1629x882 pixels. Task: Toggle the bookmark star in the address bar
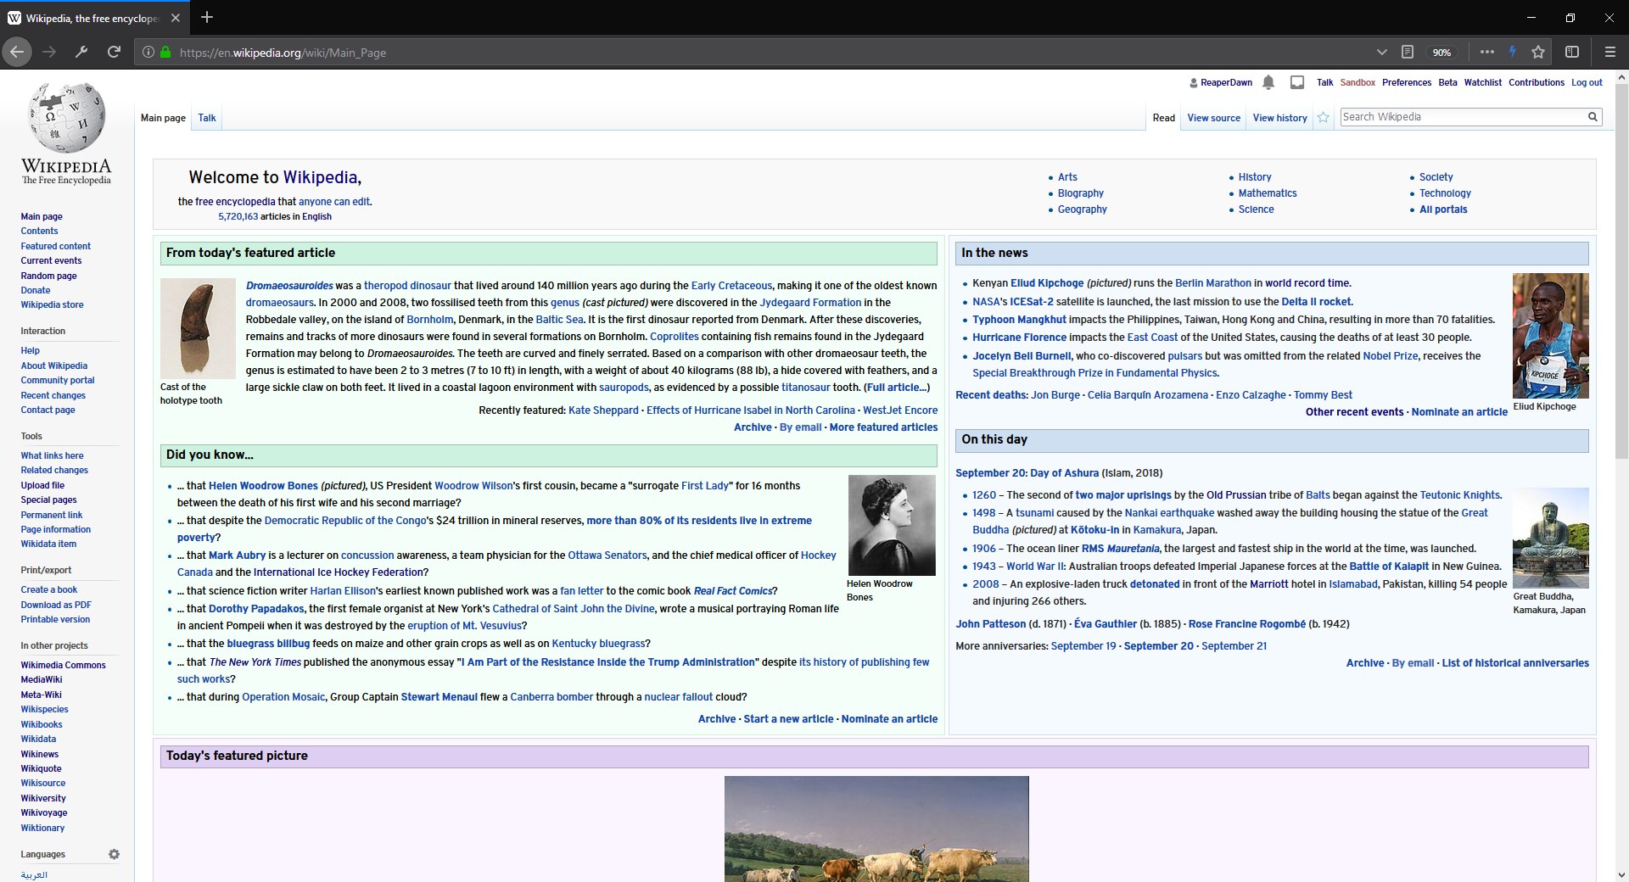click(1537, 52)
